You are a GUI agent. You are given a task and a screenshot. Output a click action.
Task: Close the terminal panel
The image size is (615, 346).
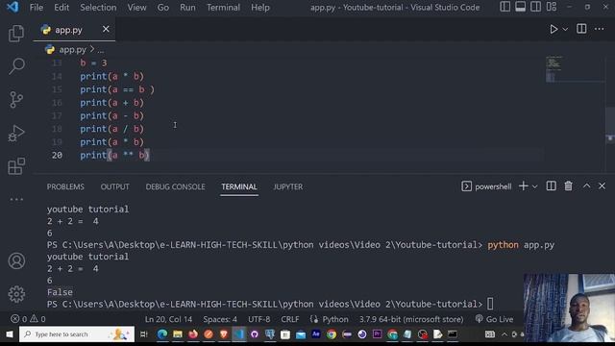point(602,185)
